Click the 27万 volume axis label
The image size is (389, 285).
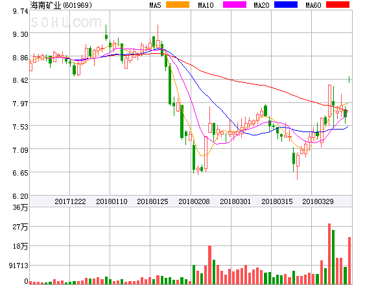(20, 227)
